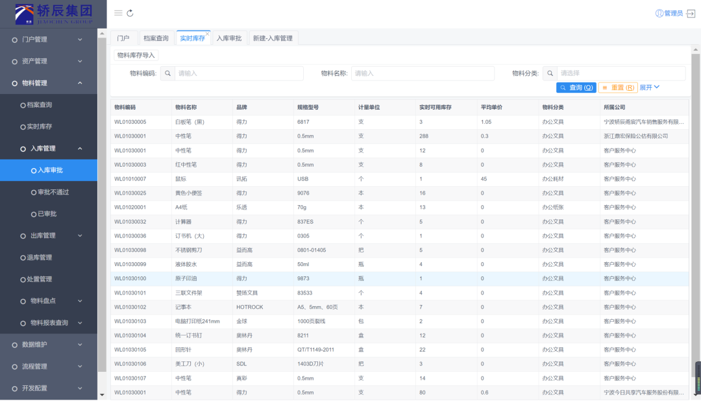Viewport: 701px width, 401px height.
Task: Close the 实时库存 tab using its X
Action: tap(208, 33)
